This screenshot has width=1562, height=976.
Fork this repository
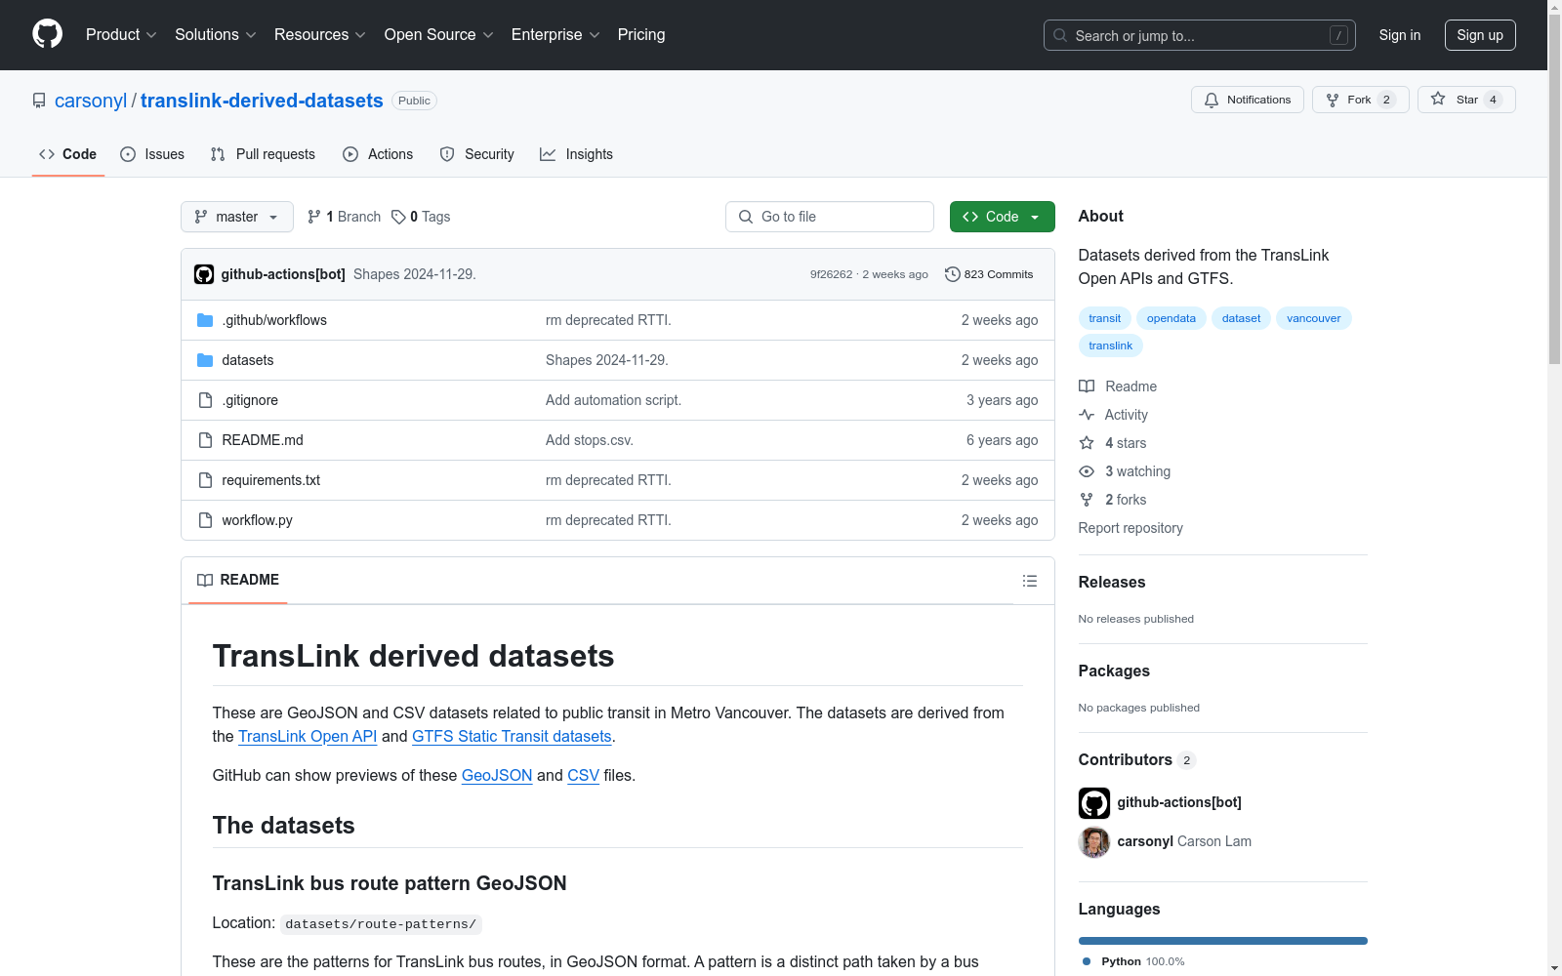pos(1360,100)
